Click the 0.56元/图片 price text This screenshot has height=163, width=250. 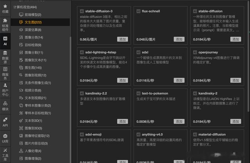[88, 39]
